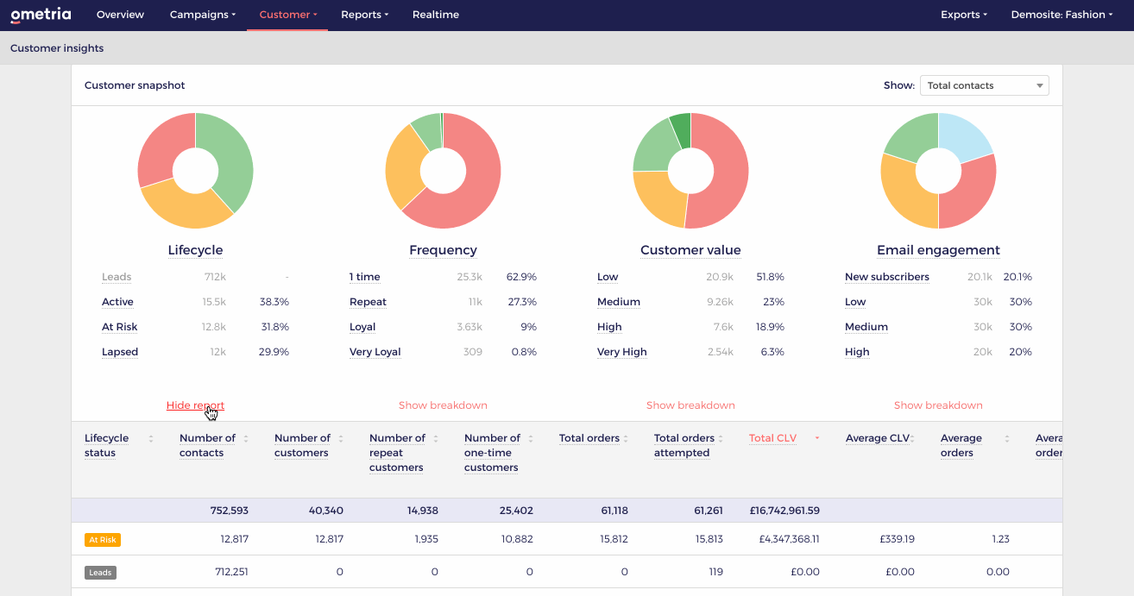Show breakdown under the Frequency chart
The width and height of the screenshot is (1134, 596).
click(443, 405)
